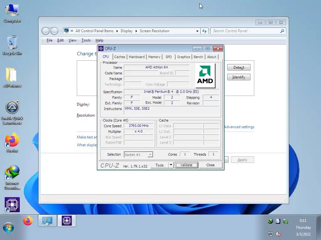Click the AMD Athlon 64 name field
The width and height of the screenshot is (321, 240).
point(157,67)
